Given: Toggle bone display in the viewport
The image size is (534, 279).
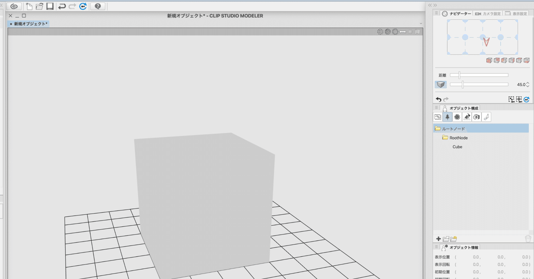Looking at the screenshot, I should coord(402,32).
